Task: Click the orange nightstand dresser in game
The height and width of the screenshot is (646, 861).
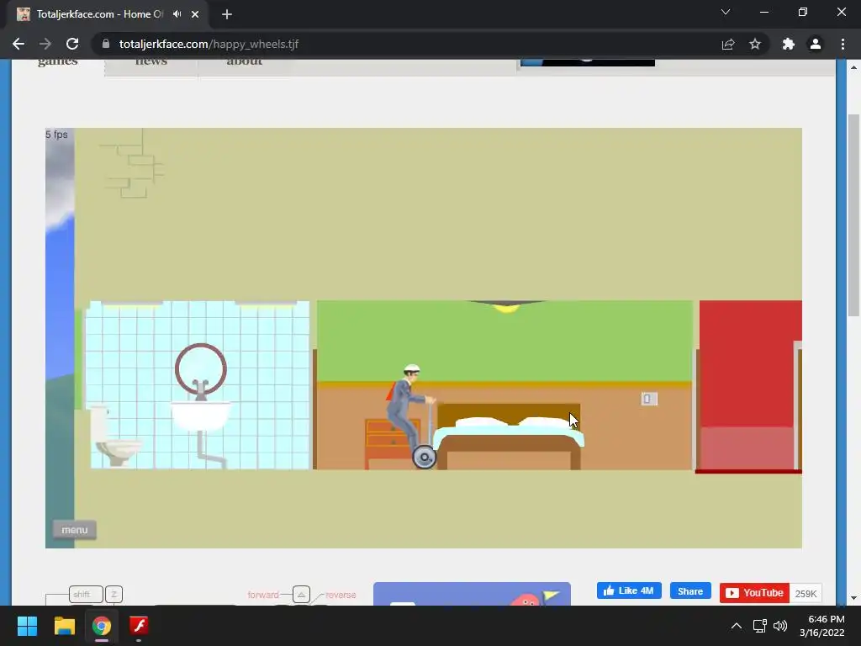Action: point(391,444)
